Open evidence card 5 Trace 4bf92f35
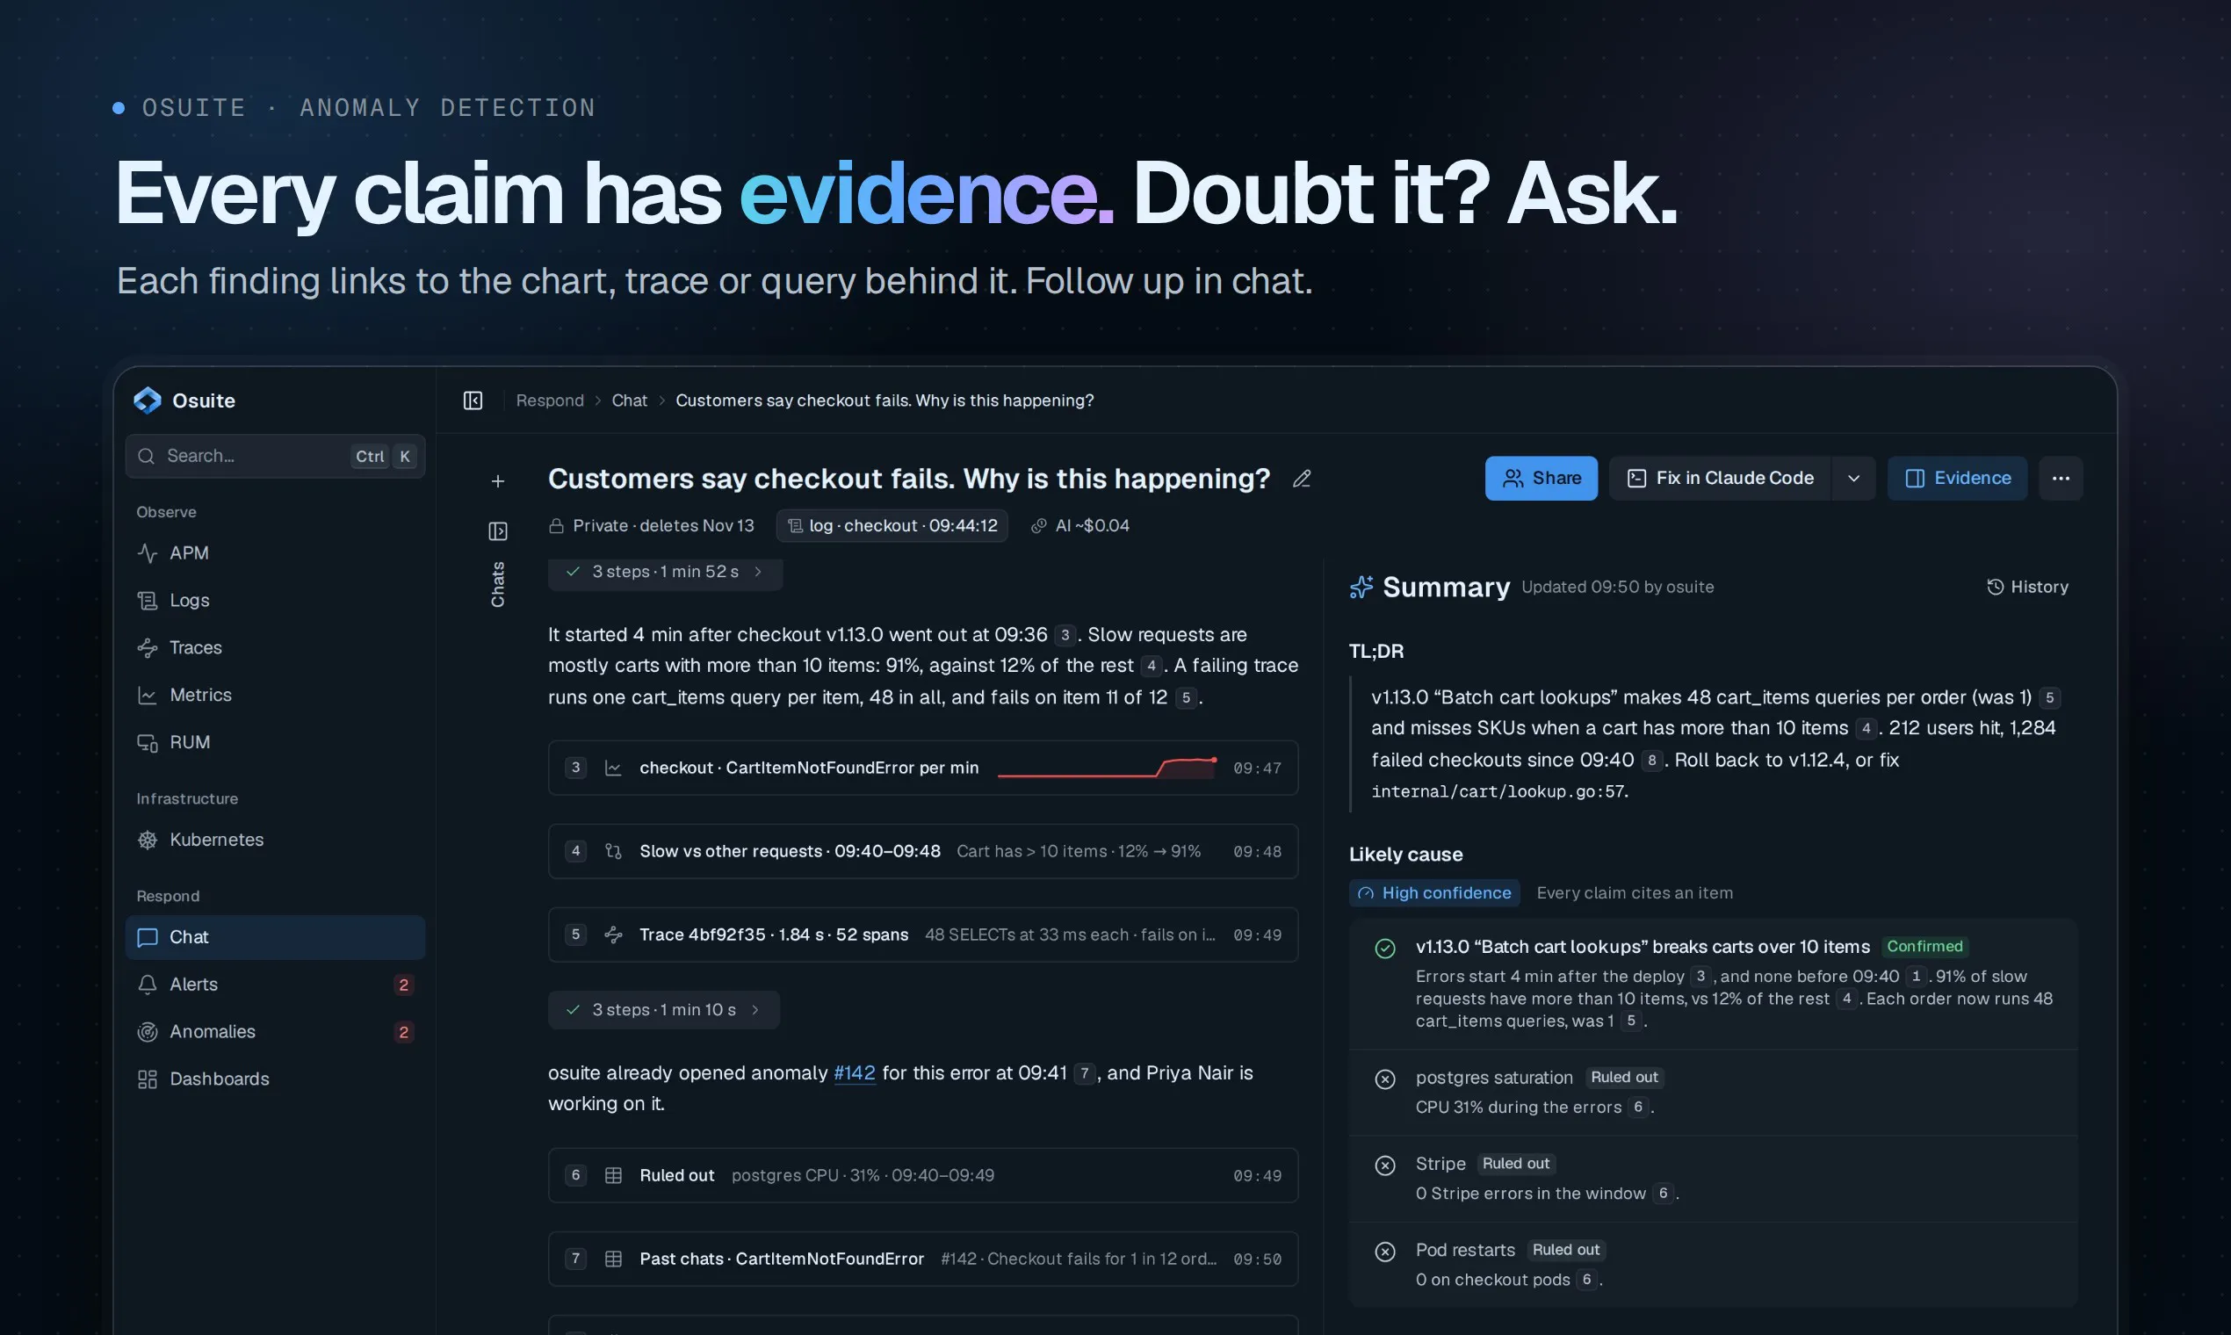Image resolution: width=2231 pixels, height=1335 pixels. point(923,934)
